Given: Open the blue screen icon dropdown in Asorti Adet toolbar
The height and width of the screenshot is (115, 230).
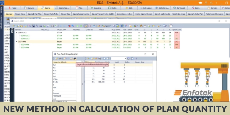Looking at the screenshot, I should [x=166, y=26].
